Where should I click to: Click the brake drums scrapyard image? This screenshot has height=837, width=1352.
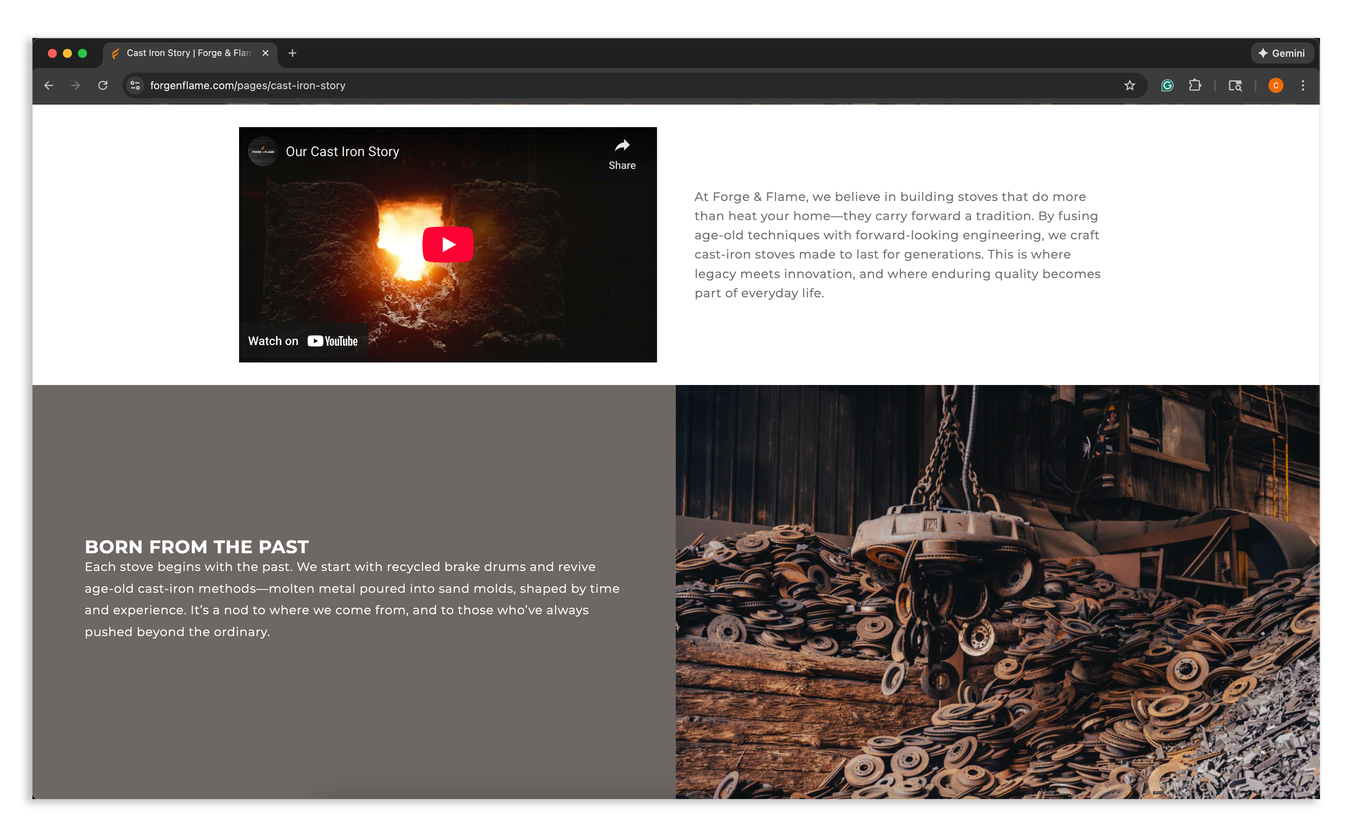coord(997,591)
